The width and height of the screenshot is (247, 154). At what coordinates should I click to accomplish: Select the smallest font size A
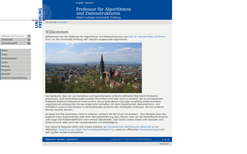click(163, 140)
